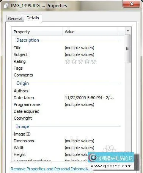Click the file icon in title bar
This screenshot has width=143, height=173.
[6, 6]
